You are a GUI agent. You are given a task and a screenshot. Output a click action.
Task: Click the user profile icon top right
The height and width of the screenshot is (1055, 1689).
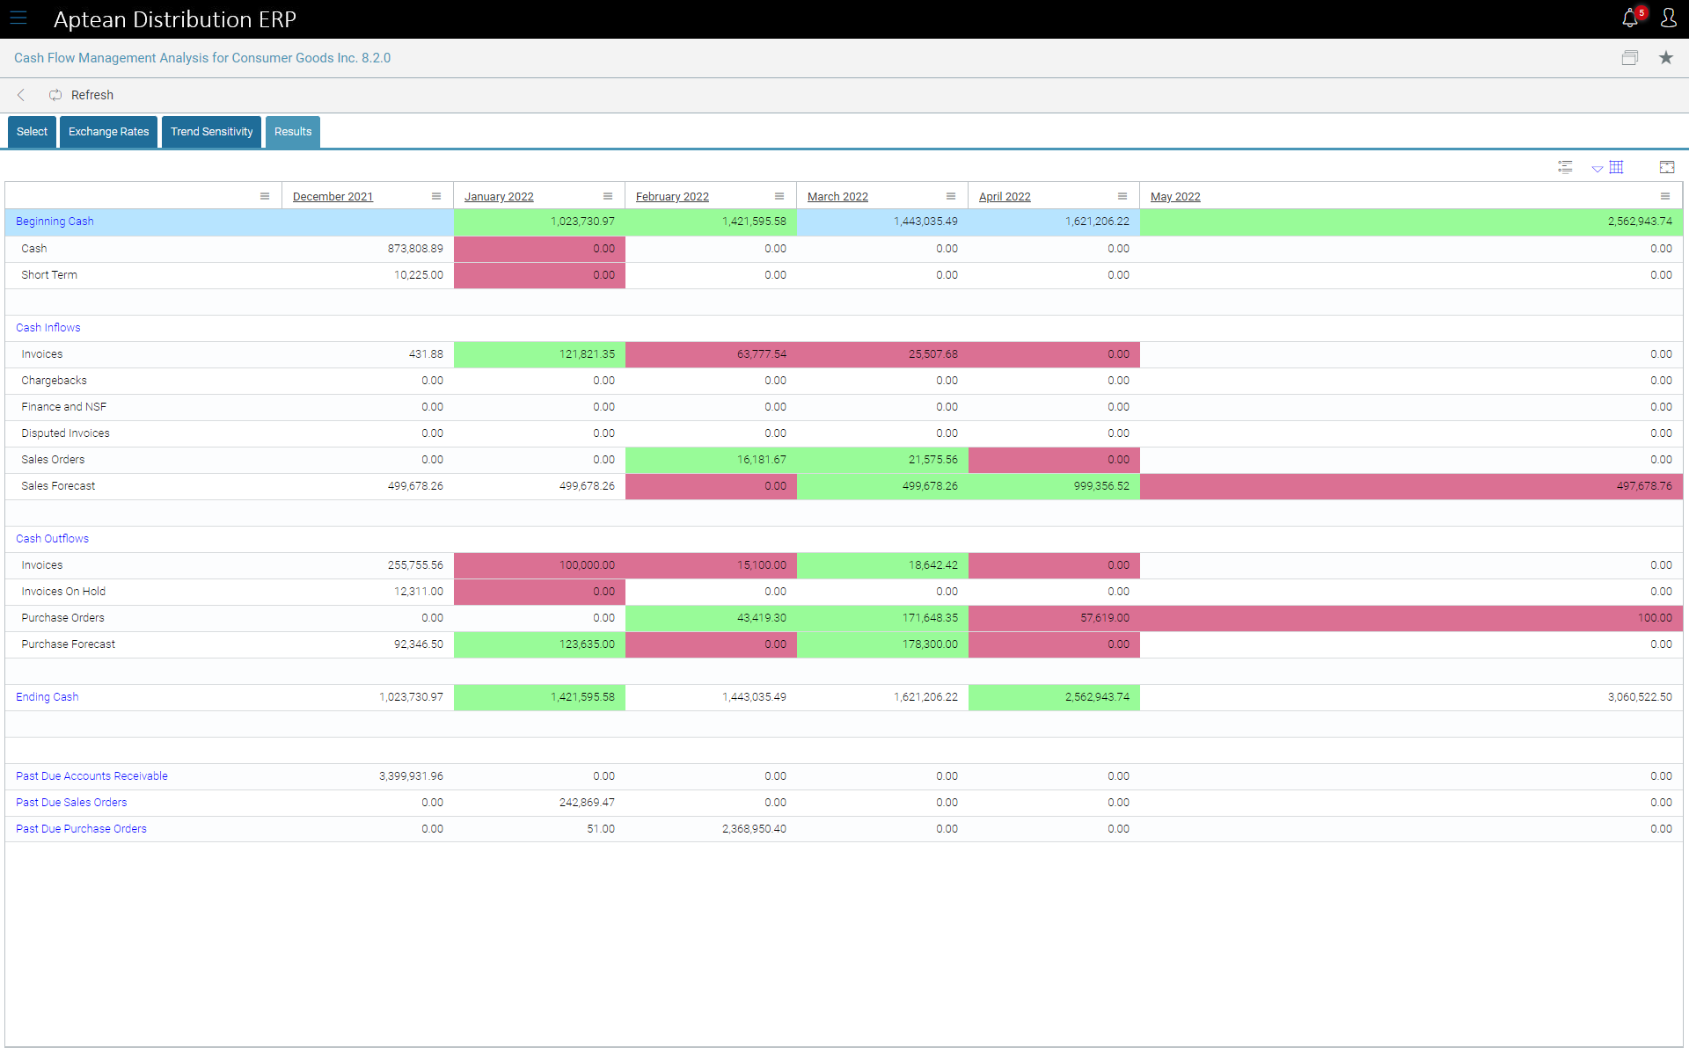pyautogui.click(x=1669, y=18)
